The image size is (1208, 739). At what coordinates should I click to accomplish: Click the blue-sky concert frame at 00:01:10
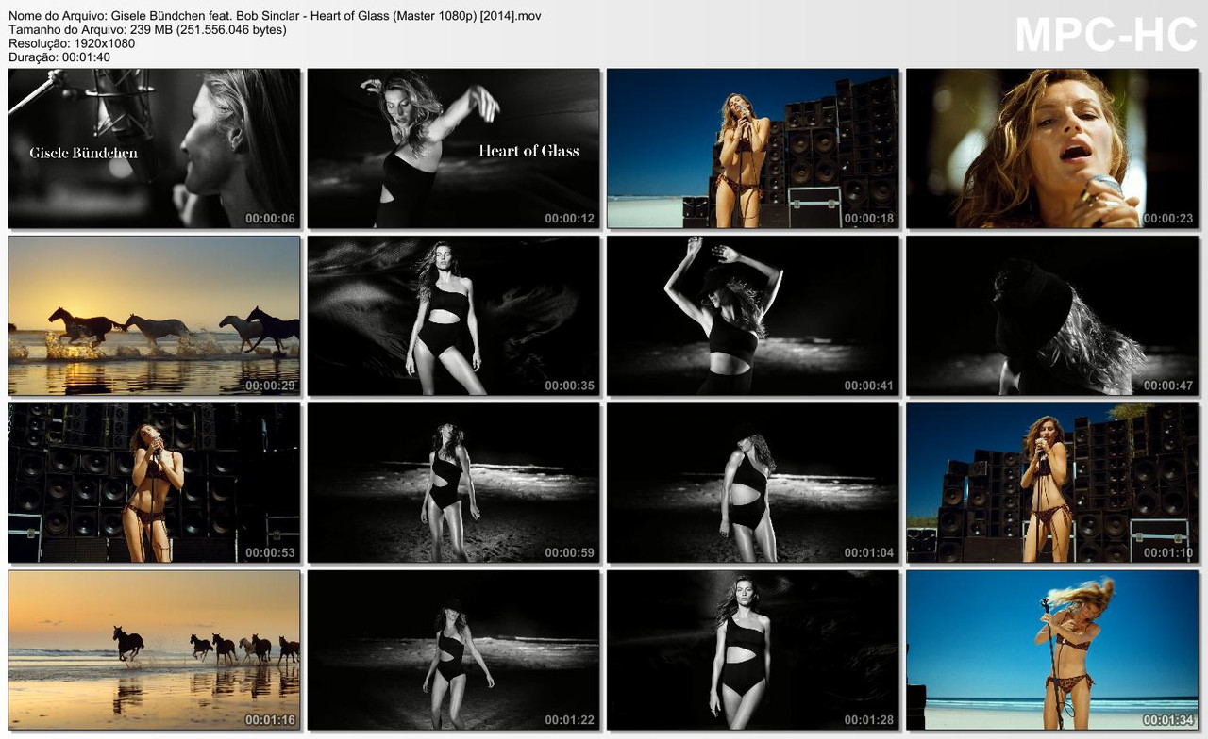click(1053, 483)
